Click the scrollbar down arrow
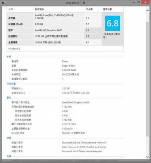This screenshot has height=163, width=151. point(147,157)
